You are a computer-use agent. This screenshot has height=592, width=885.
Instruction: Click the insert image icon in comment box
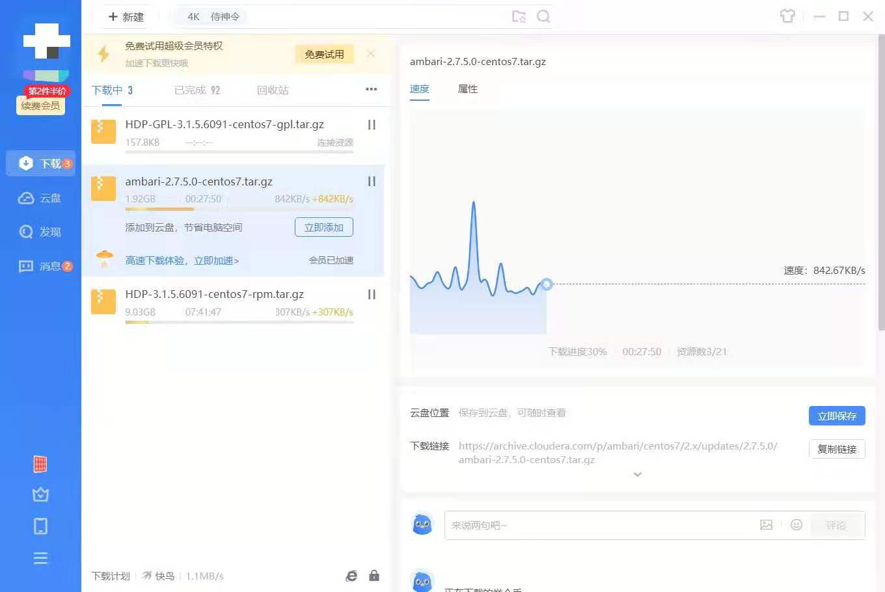[x=767, y=524]
